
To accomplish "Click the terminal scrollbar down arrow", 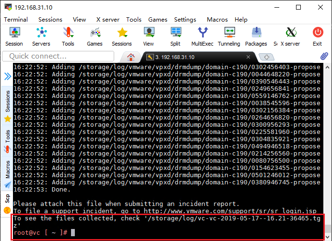I will pos(327,237).
